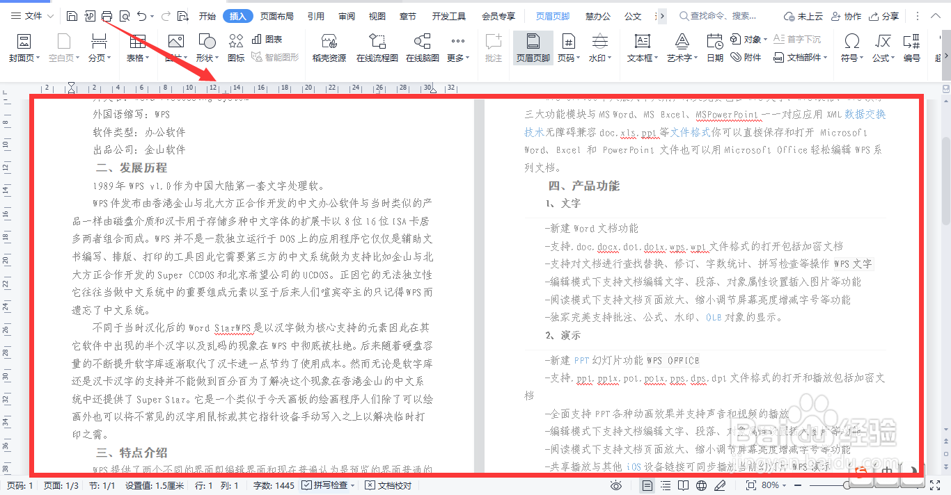The height and width of the screenshot is (495, 951).
Task: Open zoom percentage 80% dropdown
Action: (774, 485)
